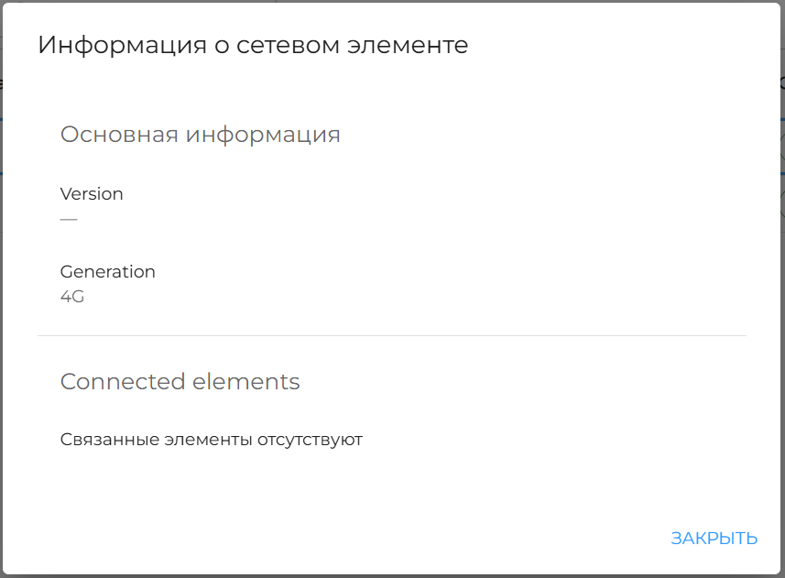785x578 pixels.
Task: Click the dimmed overlay below the dialog
Action: pyautogui.click(x=392, y=573)
